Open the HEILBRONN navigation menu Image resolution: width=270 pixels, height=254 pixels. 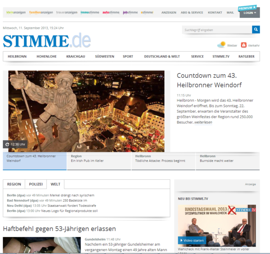click(17, 57)
